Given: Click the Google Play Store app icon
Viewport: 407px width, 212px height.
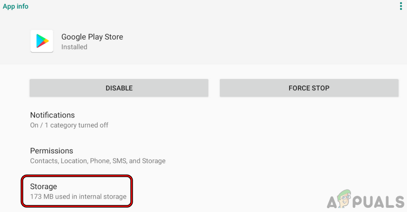Looking at the screenshot, I should 42,41.
